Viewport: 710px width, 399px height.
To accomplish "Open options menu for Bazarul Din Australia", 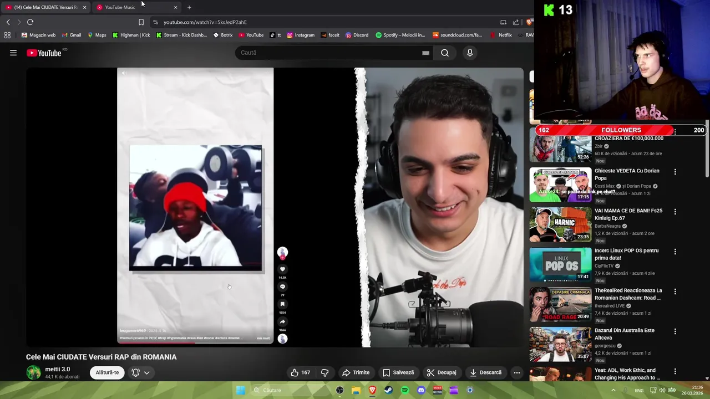I will [675, 331].
